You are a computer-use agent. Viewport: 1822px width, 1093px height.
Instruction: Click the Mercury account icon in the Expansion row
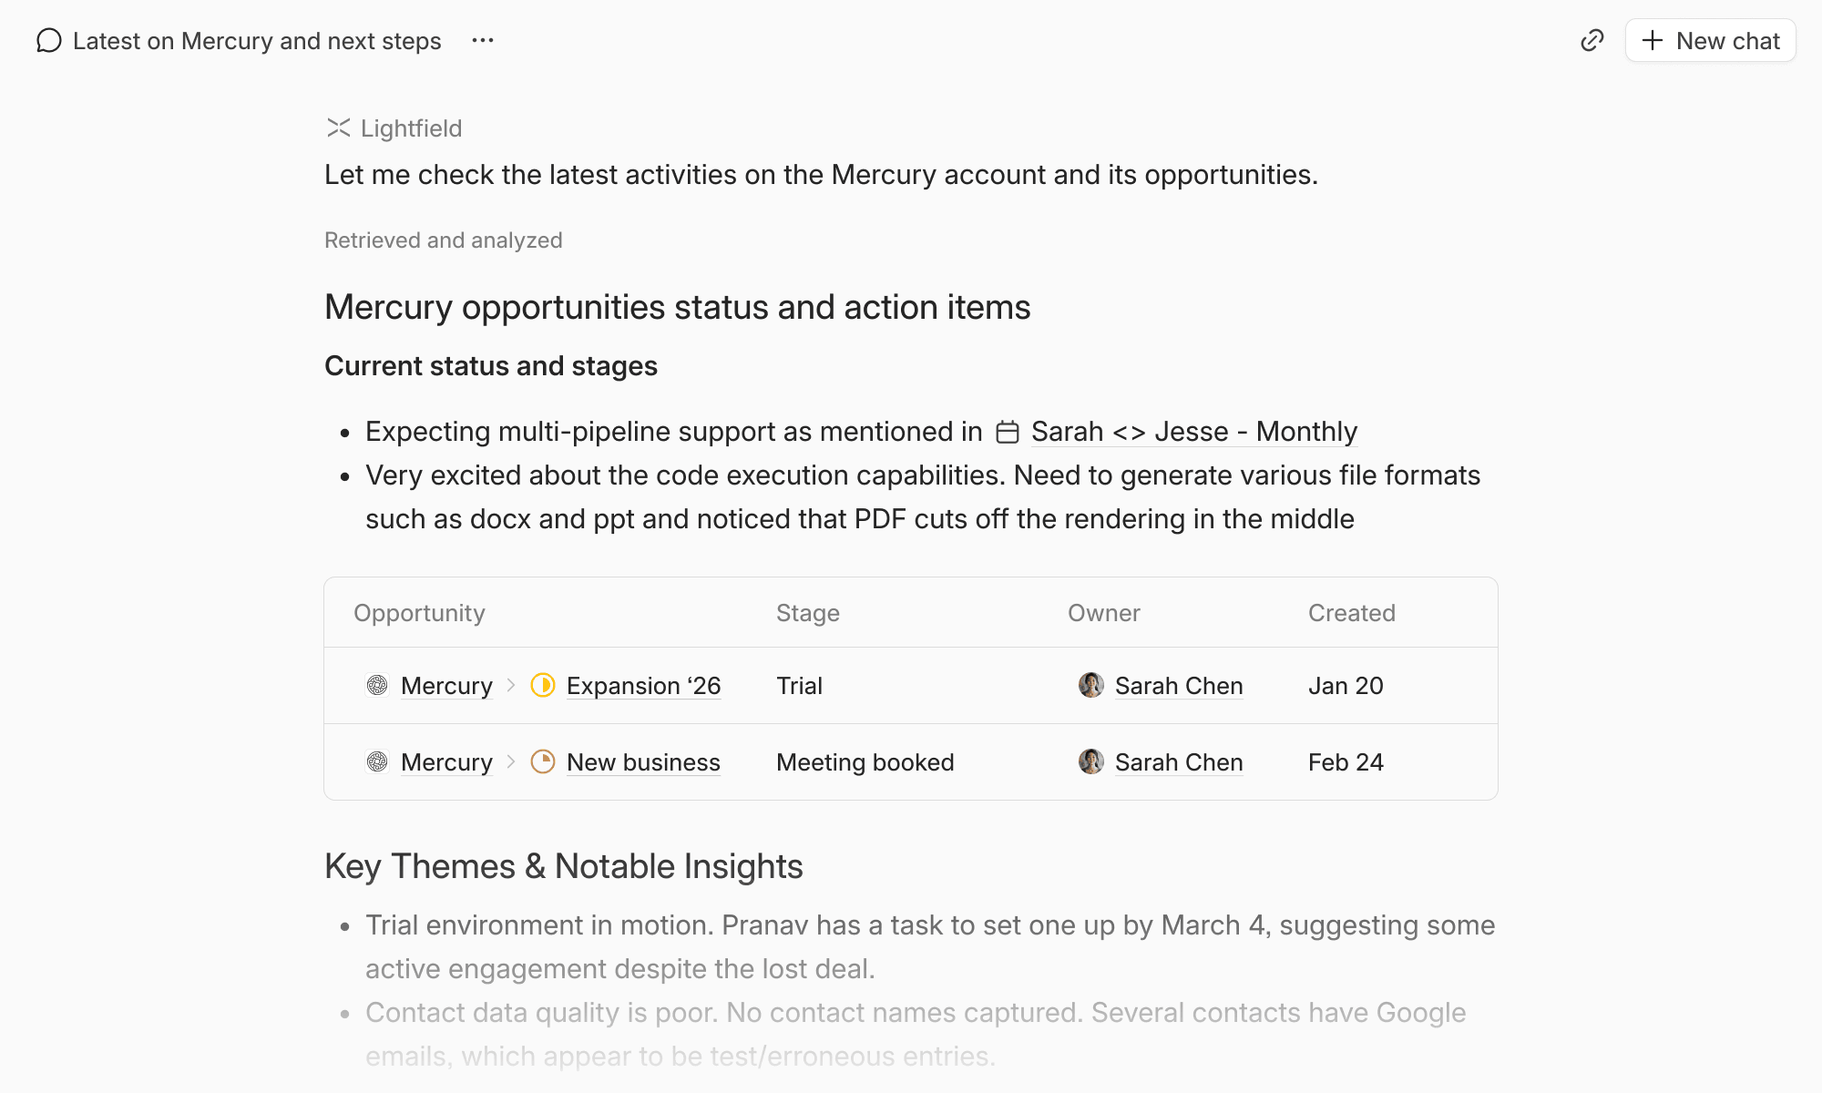377,686
